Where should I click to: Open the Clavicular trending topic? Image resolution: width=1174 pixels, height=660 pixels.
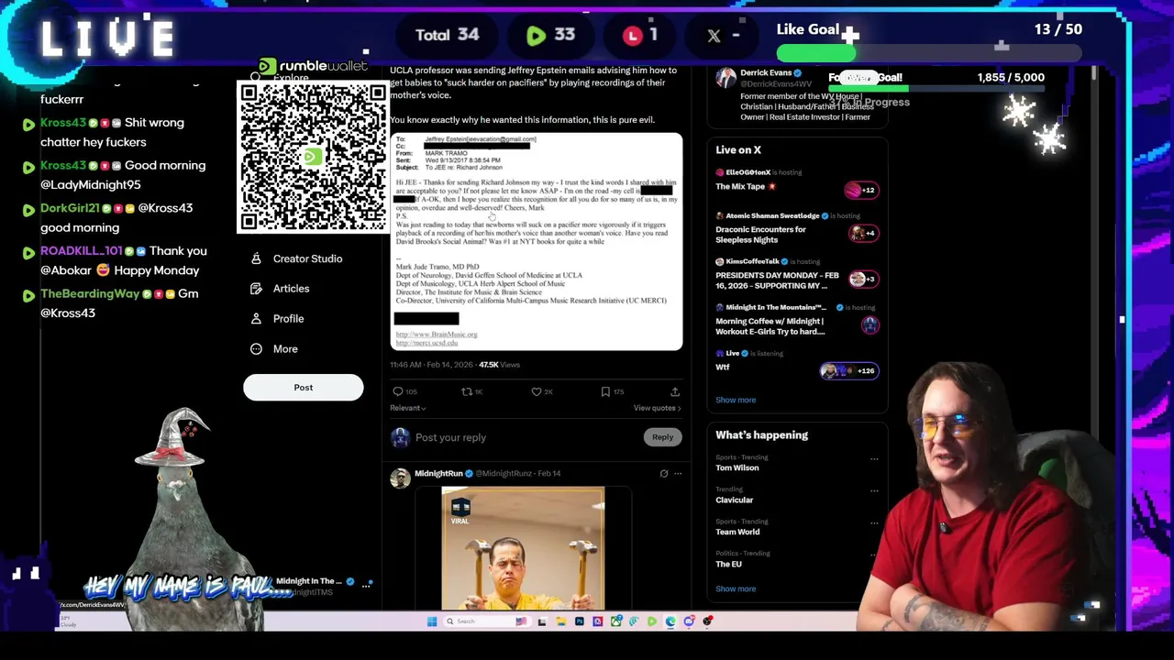click(734, 500)
